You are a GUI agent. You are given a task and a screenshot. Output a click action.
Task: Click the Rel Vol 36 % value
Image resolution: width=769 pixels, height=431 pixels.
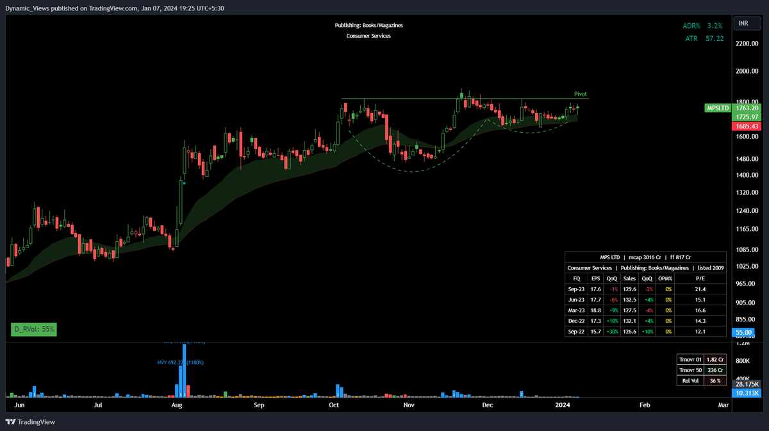tap(715, 381)
